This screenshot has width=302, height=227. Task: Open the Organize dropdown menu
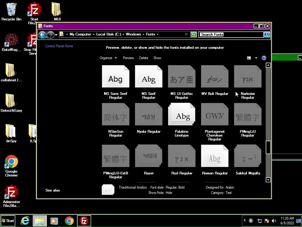108,58
